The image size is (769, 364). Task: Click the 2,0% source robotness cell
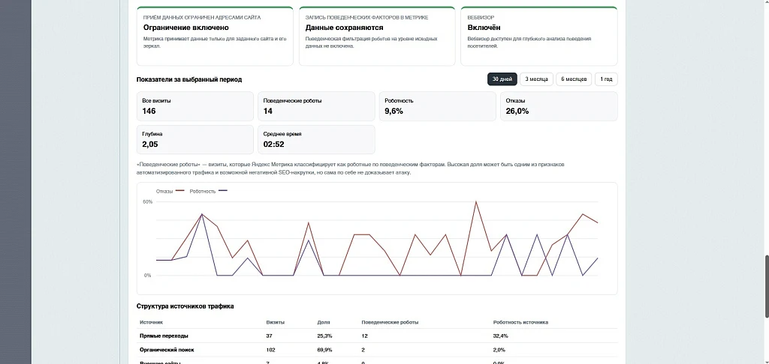coord(499,350)
